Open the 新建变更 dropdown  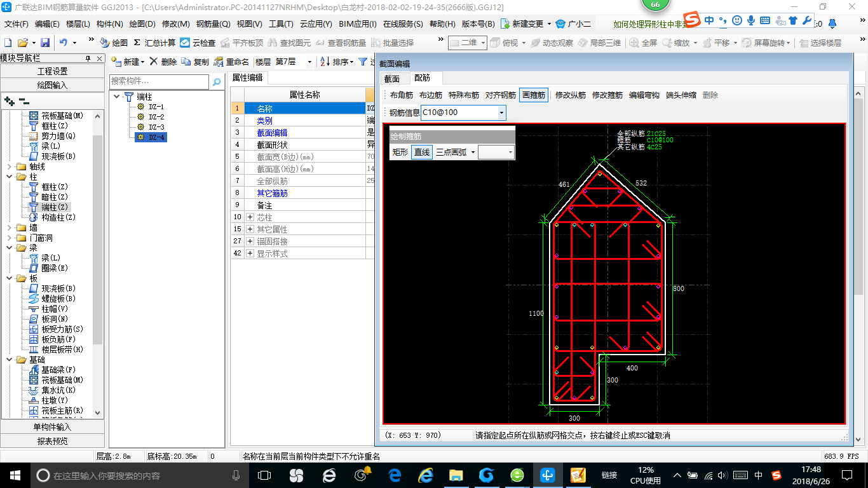tap(549, 24)
